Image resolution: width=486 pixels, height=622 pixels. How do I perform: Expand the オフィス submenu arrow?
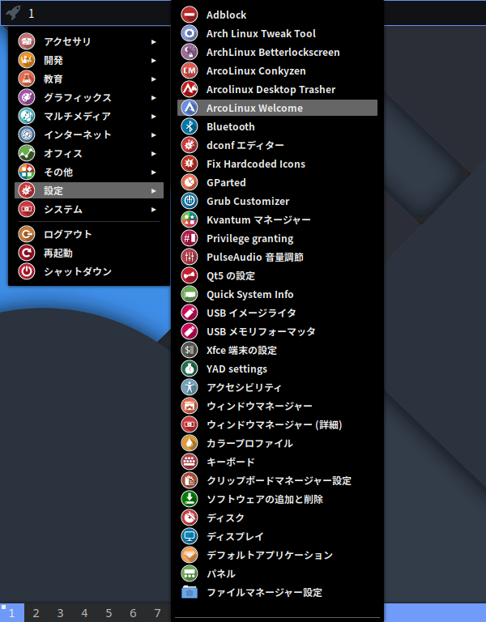click(154, 154)
